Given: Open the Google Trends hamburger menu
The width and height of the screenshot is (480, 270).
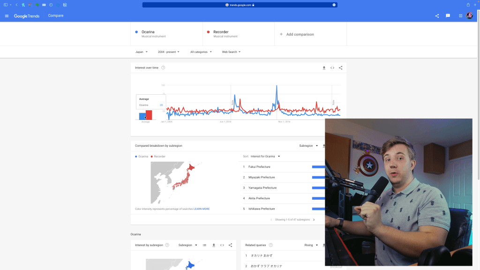Looking at the screenshot, I should point(7,16).
